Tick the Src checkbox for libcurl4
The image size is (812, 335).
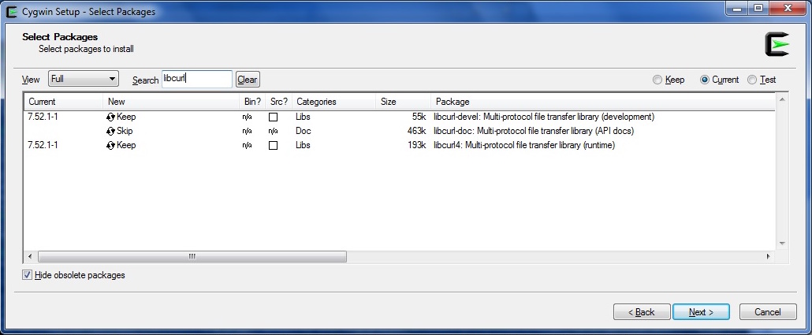(273, 146)
